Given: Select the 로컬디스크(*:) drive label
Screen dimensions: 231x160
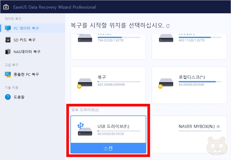Looking at the screenshot, I should [192, 77].
